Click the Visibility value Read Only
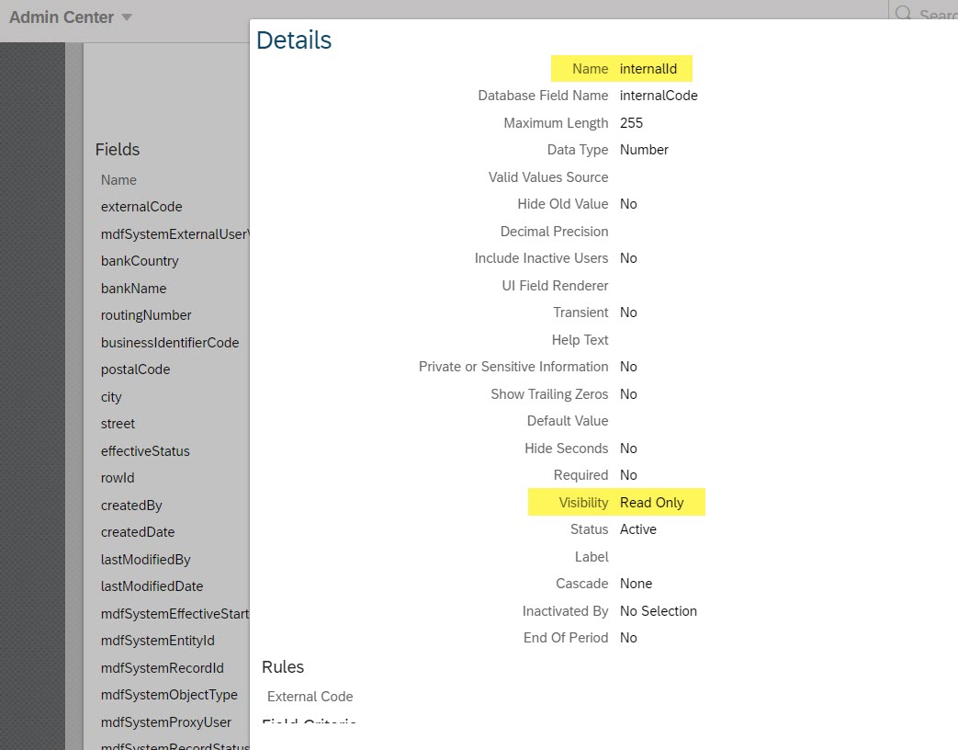The height and width of the screenshot is (750, 958). click(x=652, y=503)
